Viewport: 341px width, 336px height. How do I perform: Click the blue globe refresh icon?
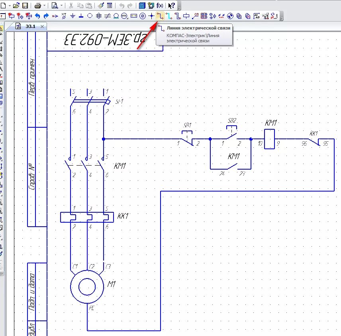pos(230,16)
